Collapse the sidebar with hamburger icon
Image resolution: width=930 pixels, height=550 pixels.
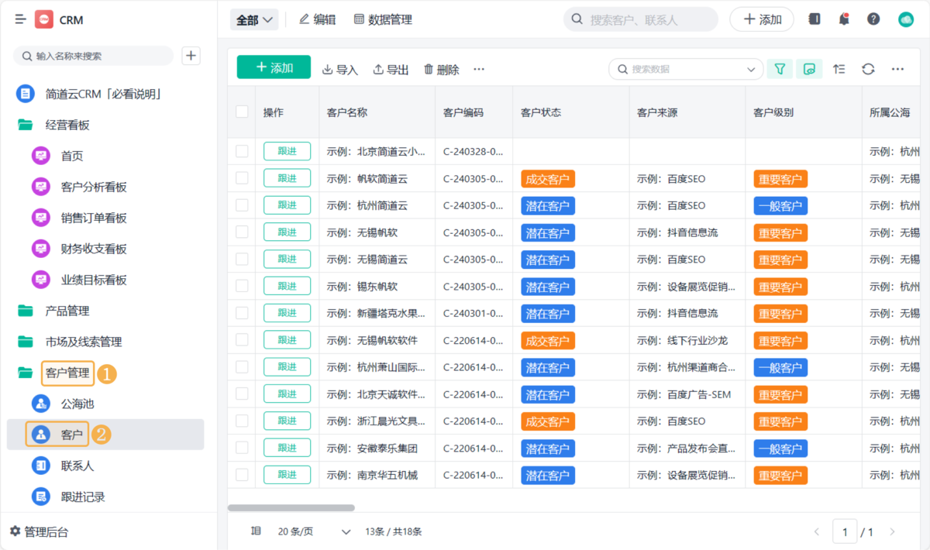(19, 19)
